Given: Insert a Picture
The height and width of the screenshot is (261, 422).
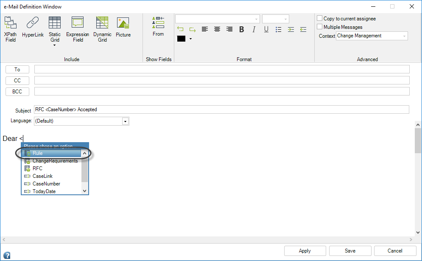Looking at the screenshot, I should click(123, 27).
